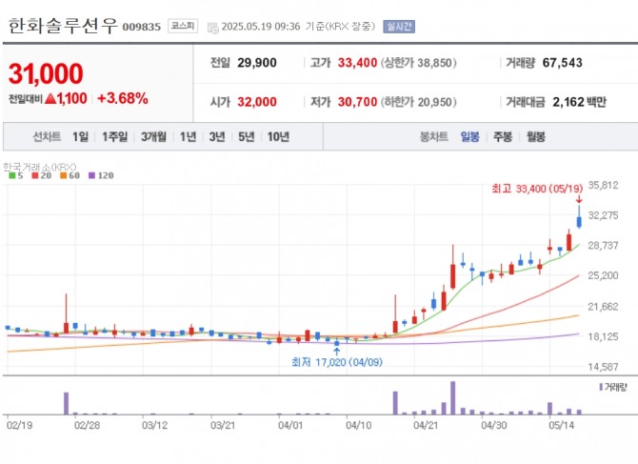This screenshot has width=638, height=464.
Task: Switch chart to the 5년 range
Action: pyautogui.click(x=247, y=137)
